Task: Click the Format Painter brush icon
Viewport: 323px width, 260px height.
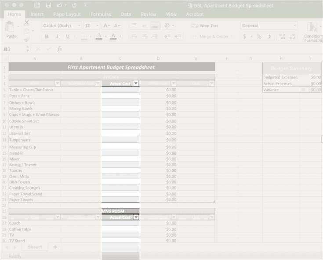Action: click(27, 40)
